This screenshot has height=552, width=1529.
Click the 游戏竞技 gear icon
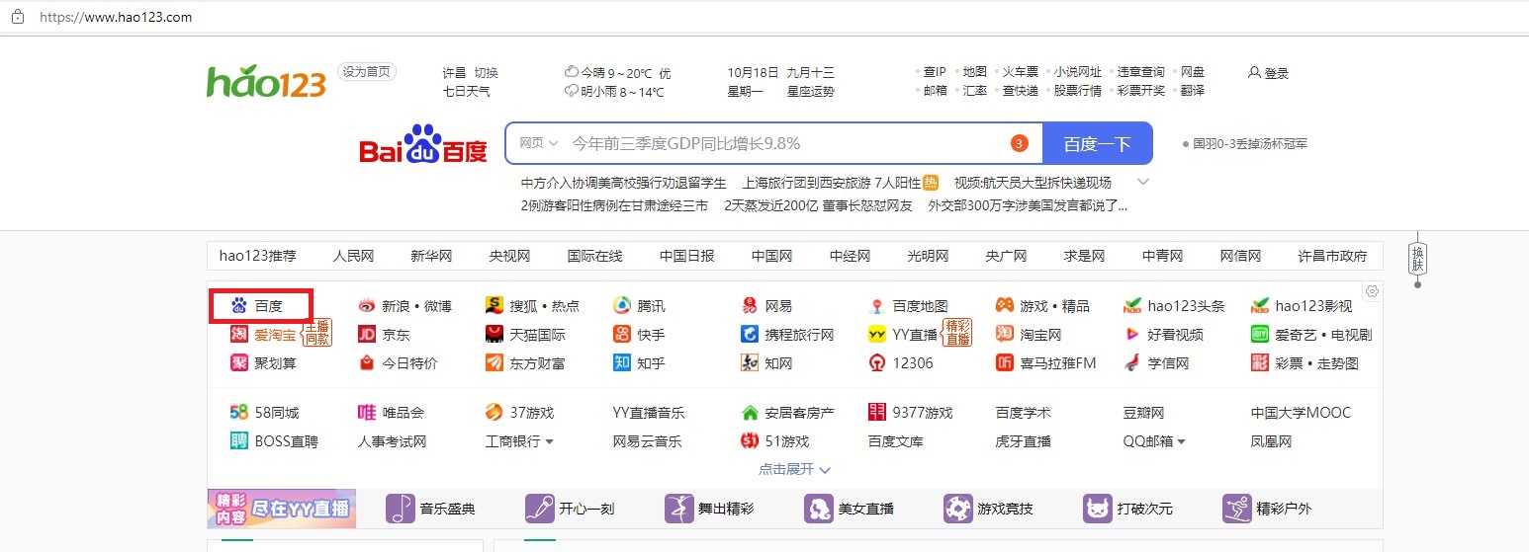[958, 509]
